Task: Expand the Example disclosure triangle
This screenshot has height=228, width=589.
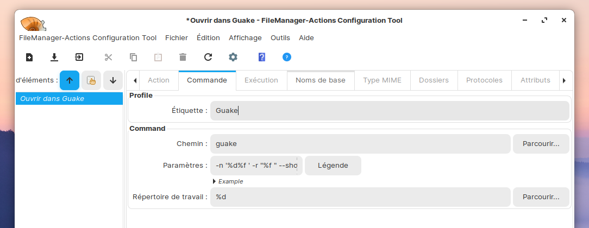Action: (215, 181)
